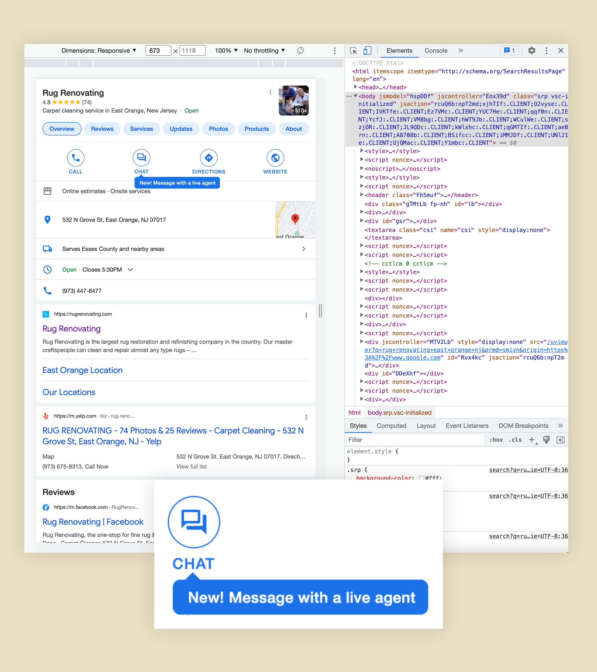Toggle the device toolbar icon
597x672 pixels.
point(368,51)
